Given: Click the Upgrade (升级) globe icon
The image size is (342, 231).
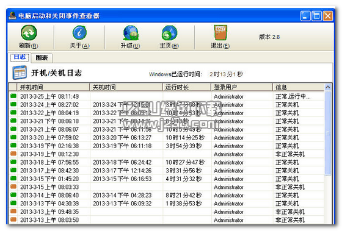Looking at the screenshot, I should 131,33.
